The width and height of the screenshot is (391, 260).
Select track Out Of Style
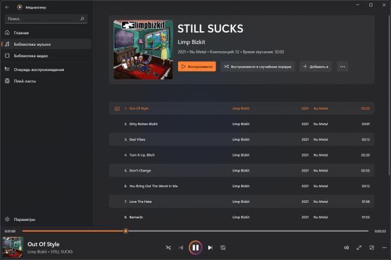pyautogui.click(x=241, y=108)
